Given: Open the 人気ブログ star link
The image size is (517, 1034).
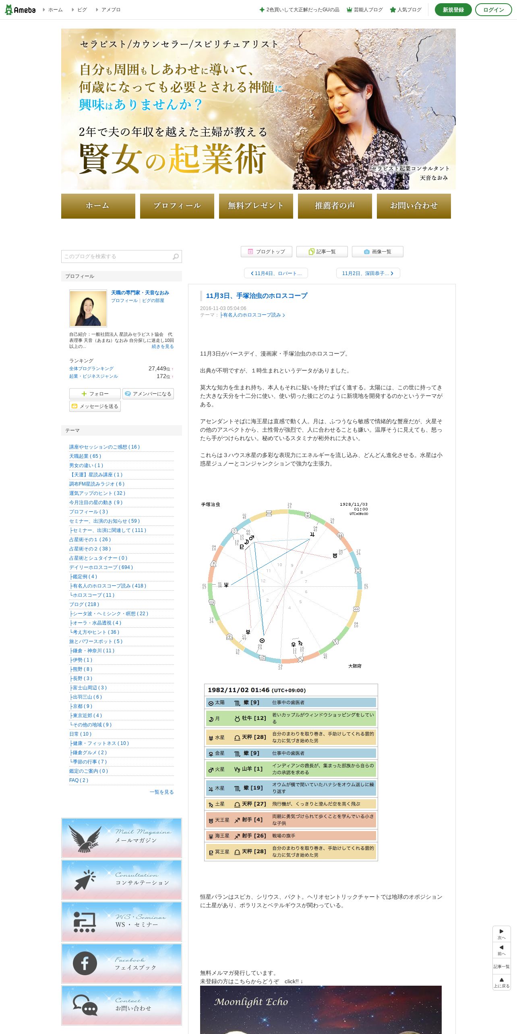Looking at the screenshot, I should click(x=406, y=10).
